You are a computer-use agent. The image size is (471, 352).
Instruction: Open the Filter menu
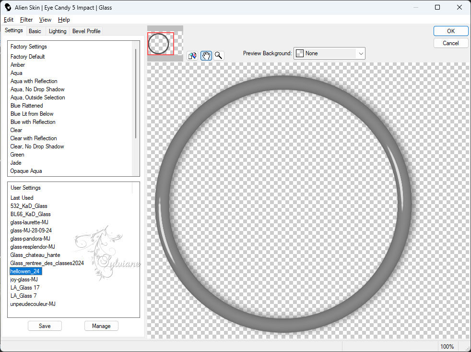tap(26, 20)
